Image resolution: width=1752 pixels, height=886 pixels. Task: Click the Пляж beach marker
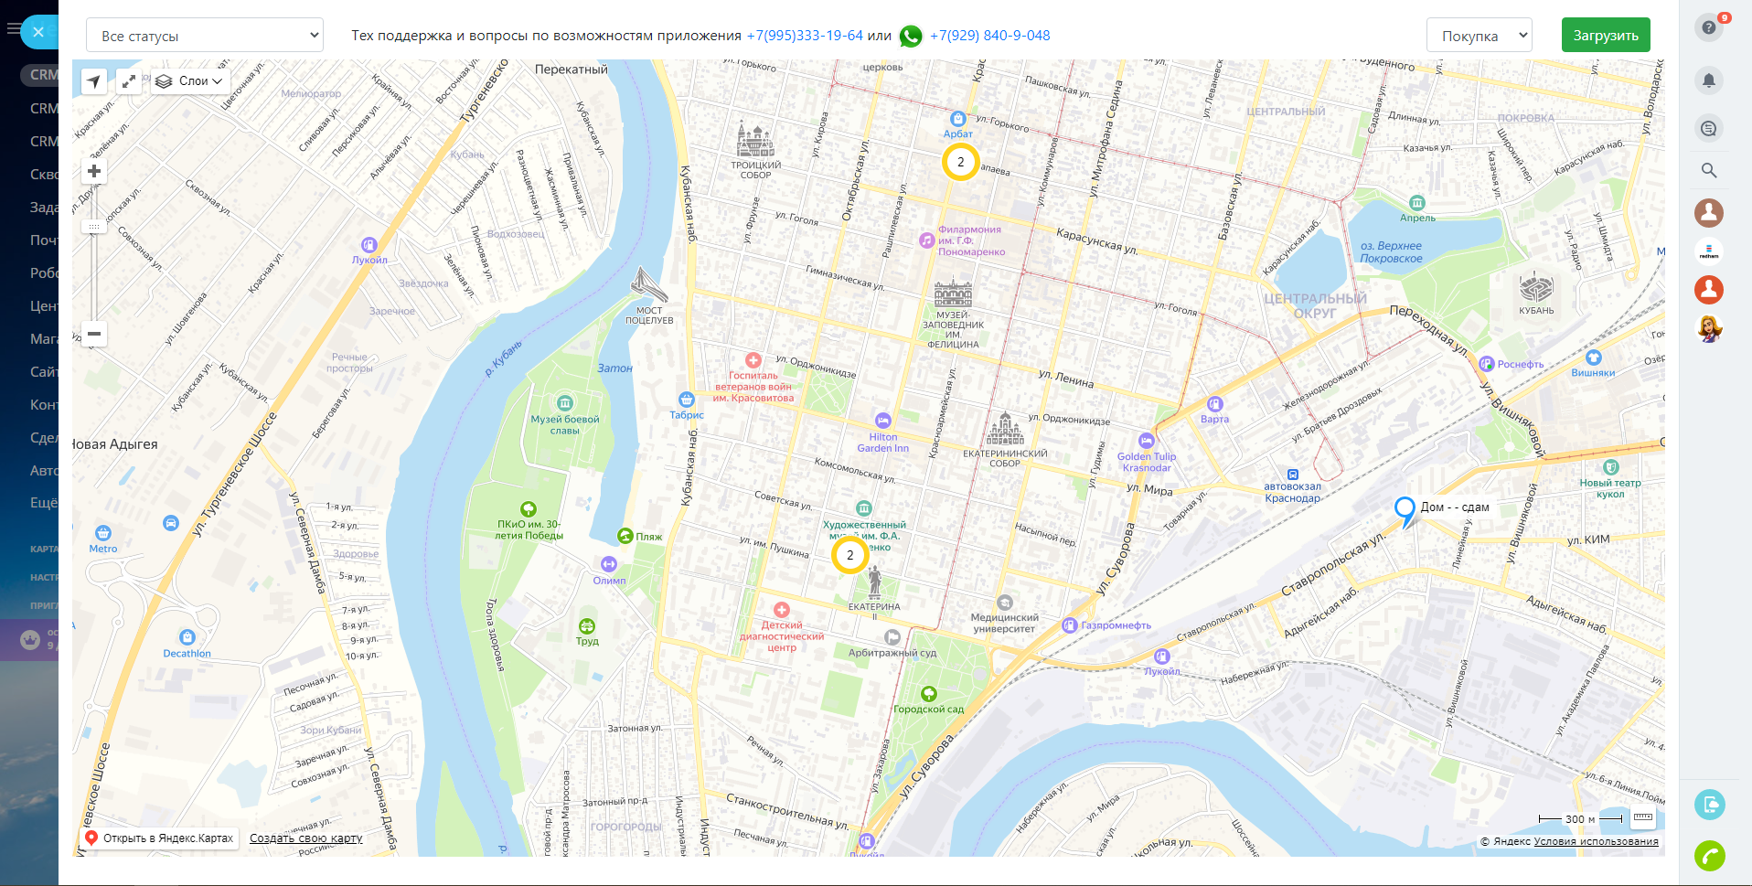[x=625, y=536]
